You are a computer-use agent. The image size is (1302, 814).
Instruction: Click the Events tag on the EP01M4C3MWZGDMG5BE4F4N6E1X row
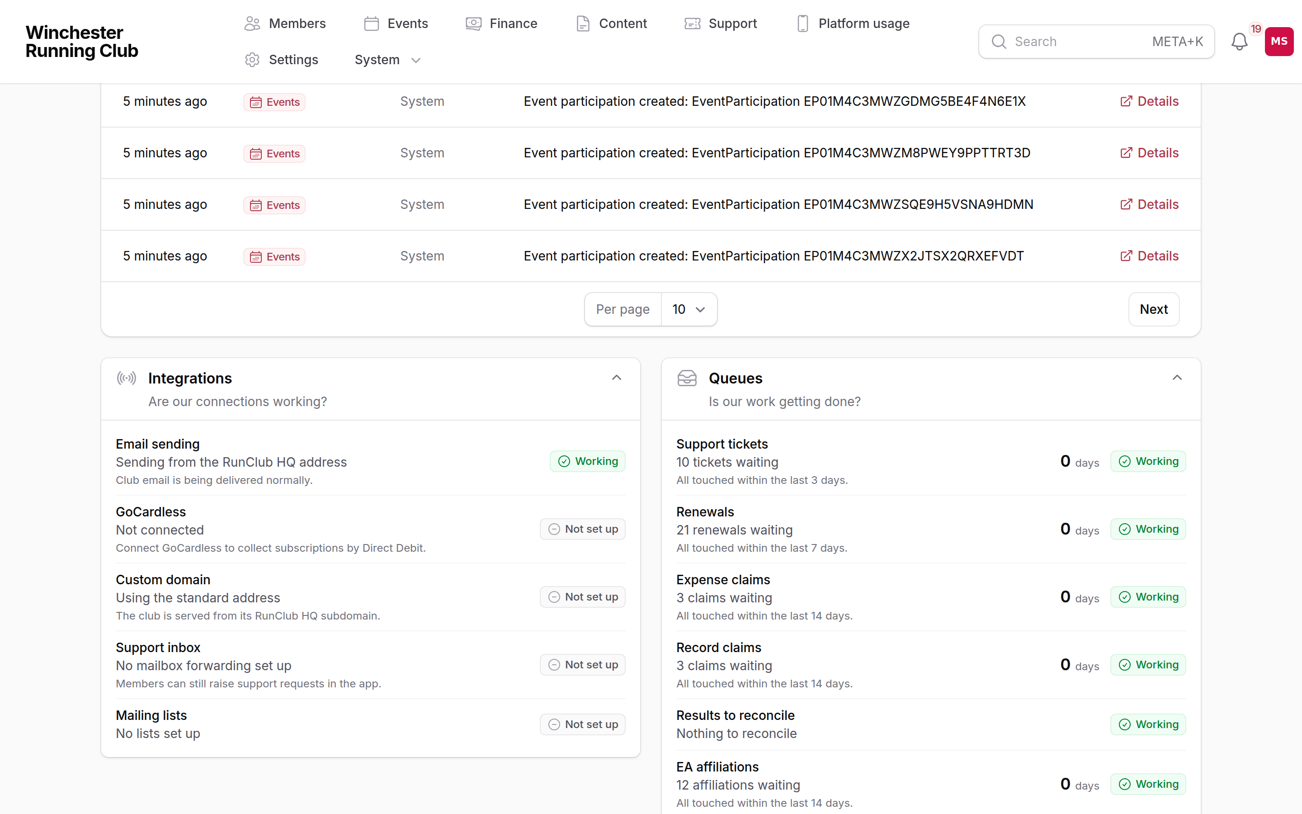(274, 102)
